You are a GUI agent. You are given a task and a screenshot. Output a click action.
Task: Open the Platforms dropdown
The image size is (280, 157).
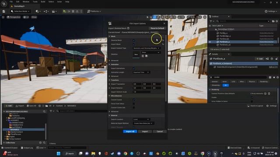tap(94, 11)
